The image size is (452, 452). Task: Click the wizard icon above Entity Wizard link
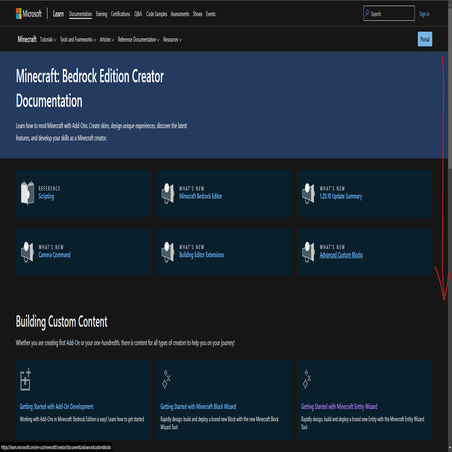coord(307,379)
